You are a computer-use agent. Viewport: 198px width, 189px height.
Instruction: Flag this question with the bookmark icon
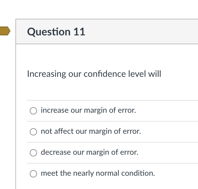point(5,31)
